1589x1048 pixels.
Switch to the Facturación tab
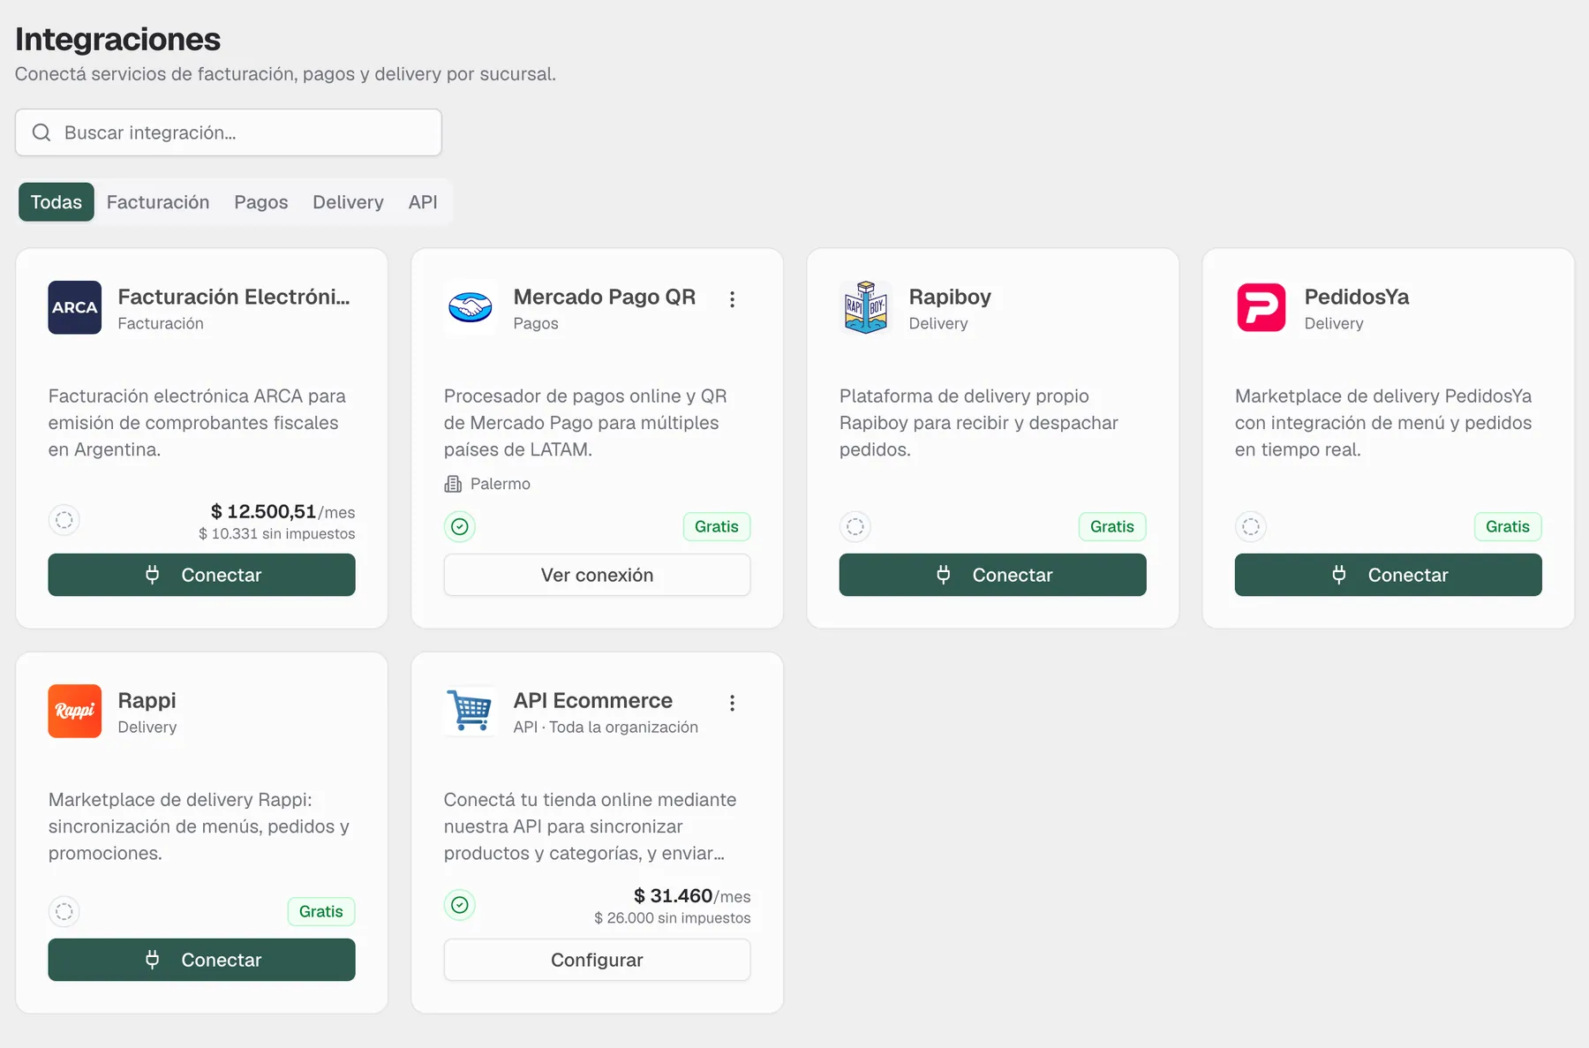(x=158, y=202)
